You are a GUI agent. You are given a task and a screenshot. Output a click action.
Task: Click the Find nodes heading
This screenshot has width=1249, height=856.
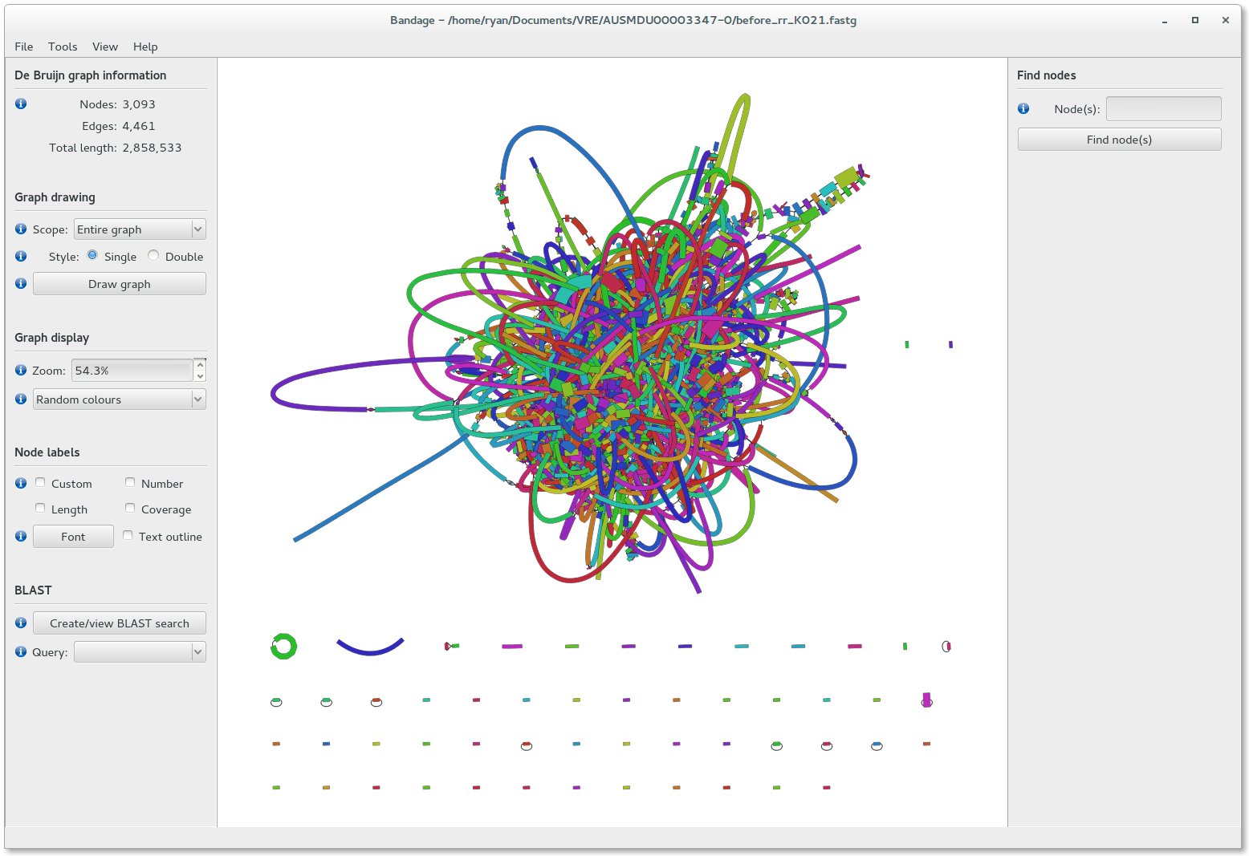pos(1047,75)
